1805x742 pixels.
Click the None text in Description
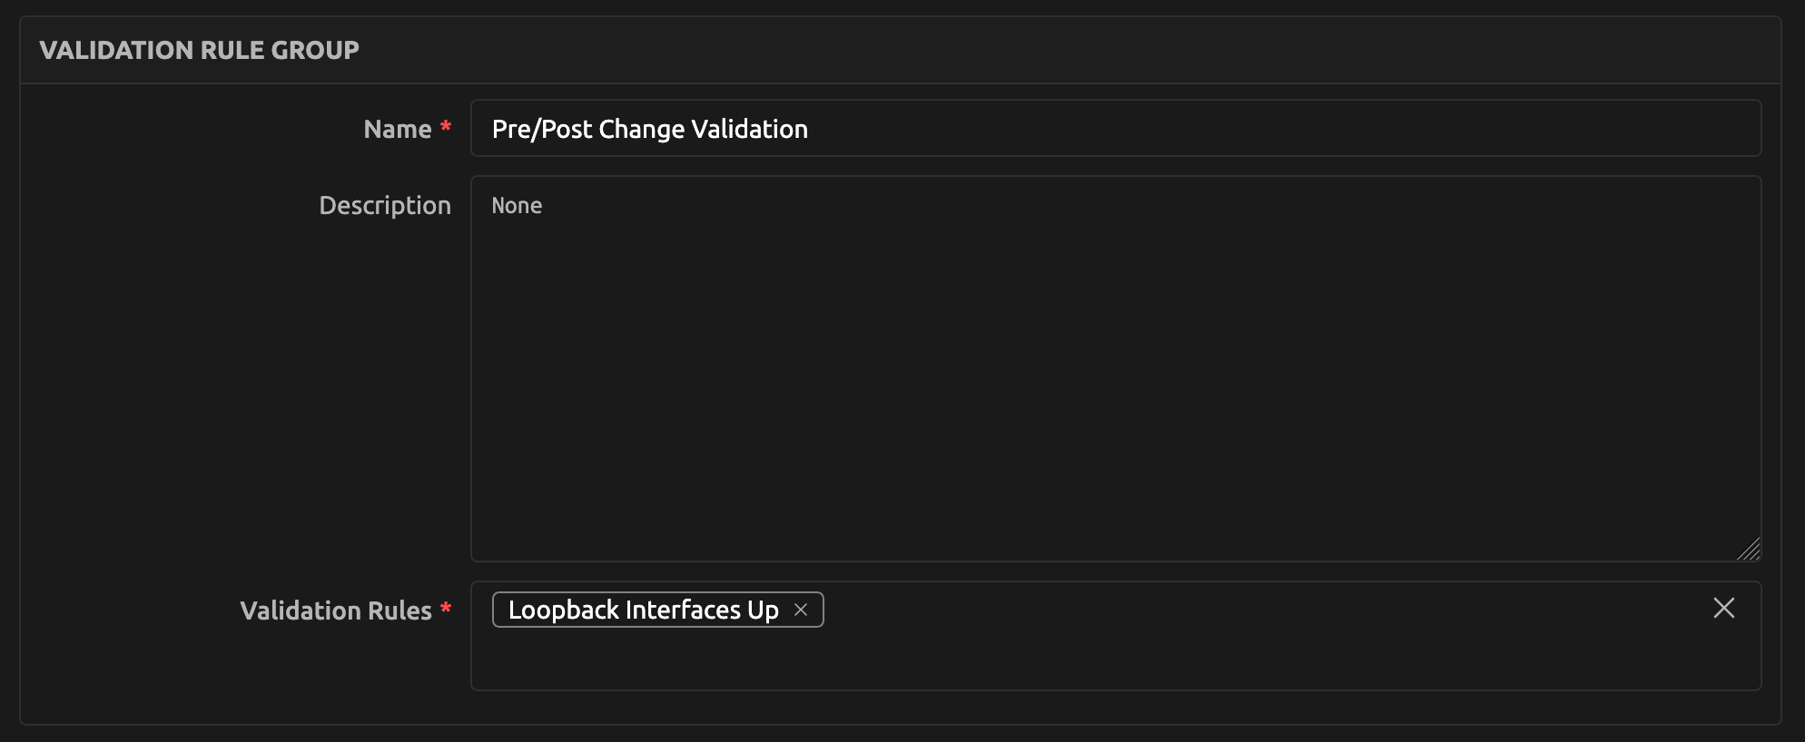point(517,206)
